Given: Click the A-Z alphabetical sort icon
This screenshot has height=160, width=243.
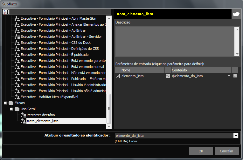Looking at the screenshot, I should (x=6, y=12).
